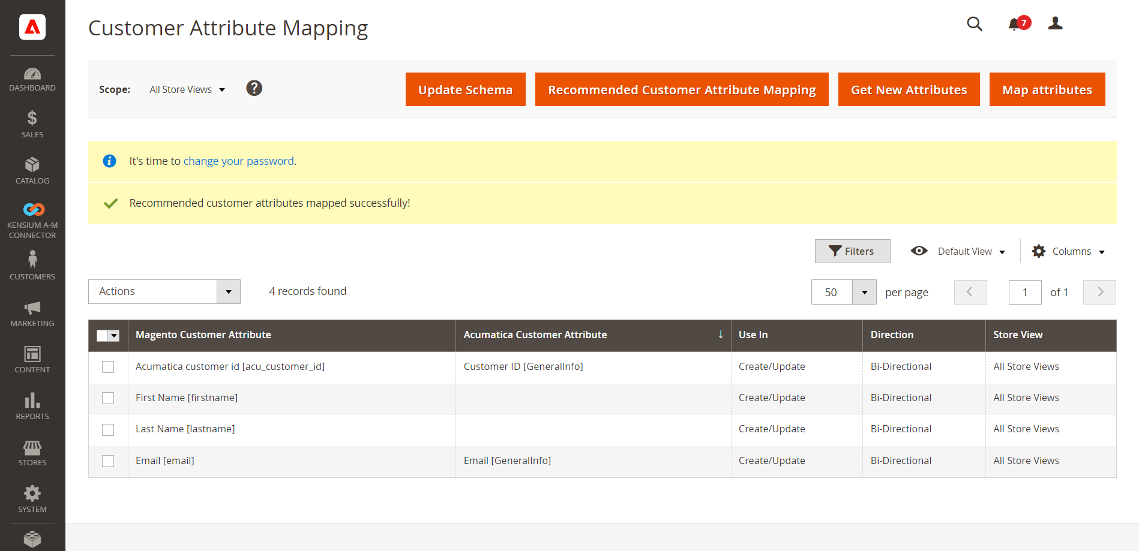Screen dimensions: 1139x551
Task: Open the Sales sidebar menu
Action: click(32, 124)
